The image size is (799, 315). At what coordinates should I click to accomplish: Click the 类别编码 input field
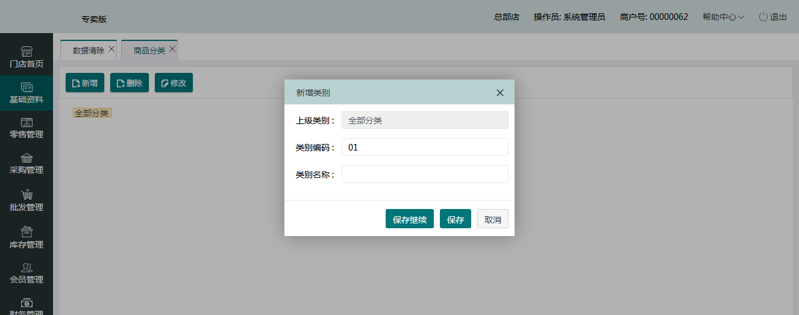click(x=425, y=147)
